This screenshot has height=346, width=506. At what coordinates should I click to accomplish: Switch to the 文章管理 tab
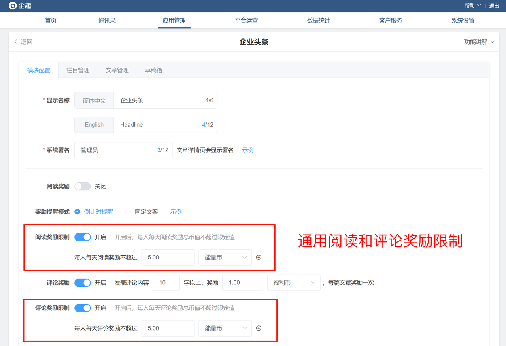click(117, 70)
